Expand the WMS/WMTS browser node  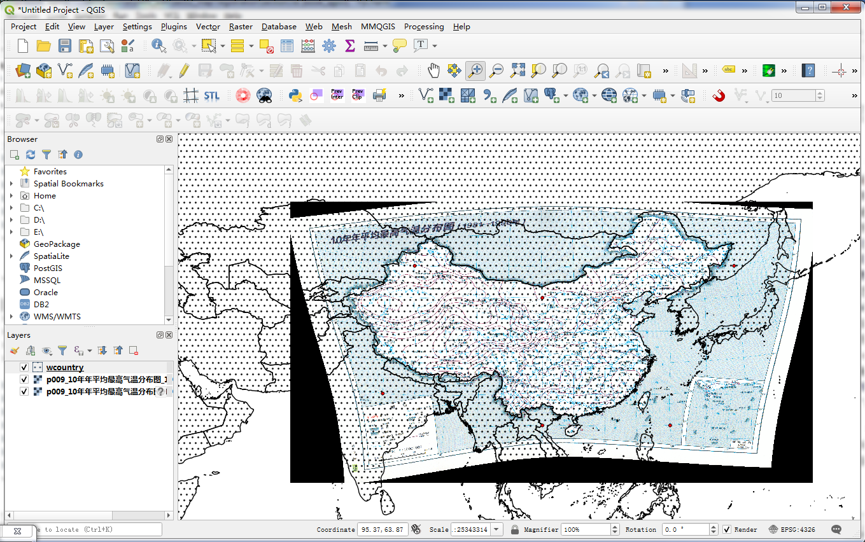point(11,316)
